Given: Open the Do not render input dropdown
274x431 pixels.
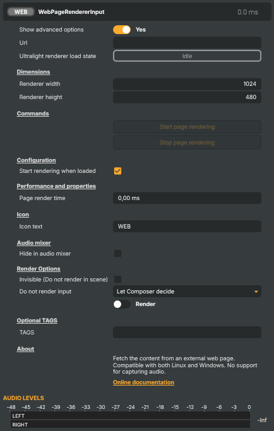Looking at the screenshot, I should click(x=187, y=292).
